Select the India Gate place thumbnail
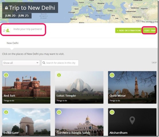159x137 pixels. (x=26, y=122)
